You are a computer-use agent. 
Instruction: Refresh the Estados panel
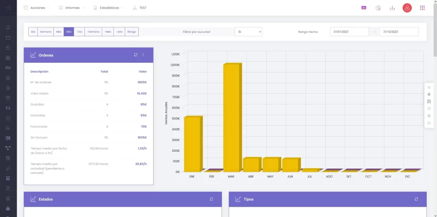pyautogui.click(x=211, y=199)
